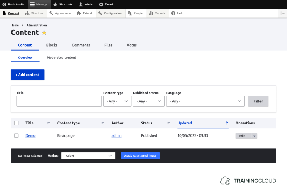287x196 pixels.
Task: Tick the select-all checkbox in table header
Action: [17, 123]
